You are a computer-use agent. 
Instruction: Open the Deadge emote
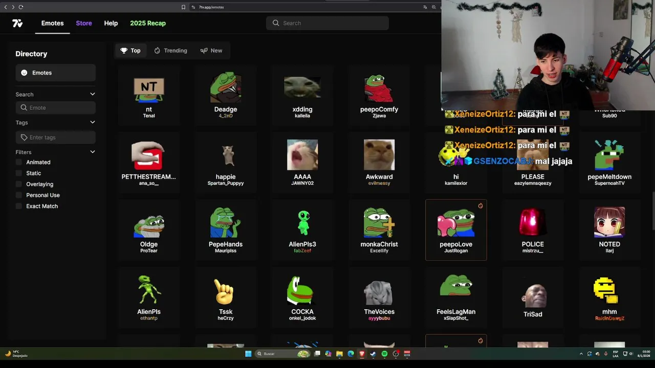226,95
